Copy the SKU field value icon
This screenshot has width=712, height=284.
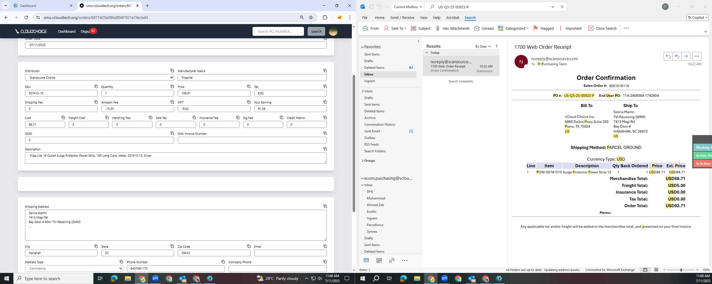(96, 87)
